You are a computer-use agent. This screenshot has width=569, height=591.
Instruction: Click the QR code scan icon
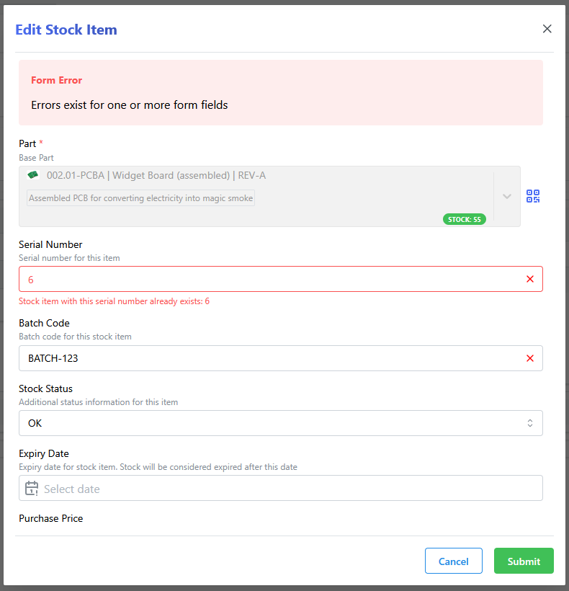(533, 196)
